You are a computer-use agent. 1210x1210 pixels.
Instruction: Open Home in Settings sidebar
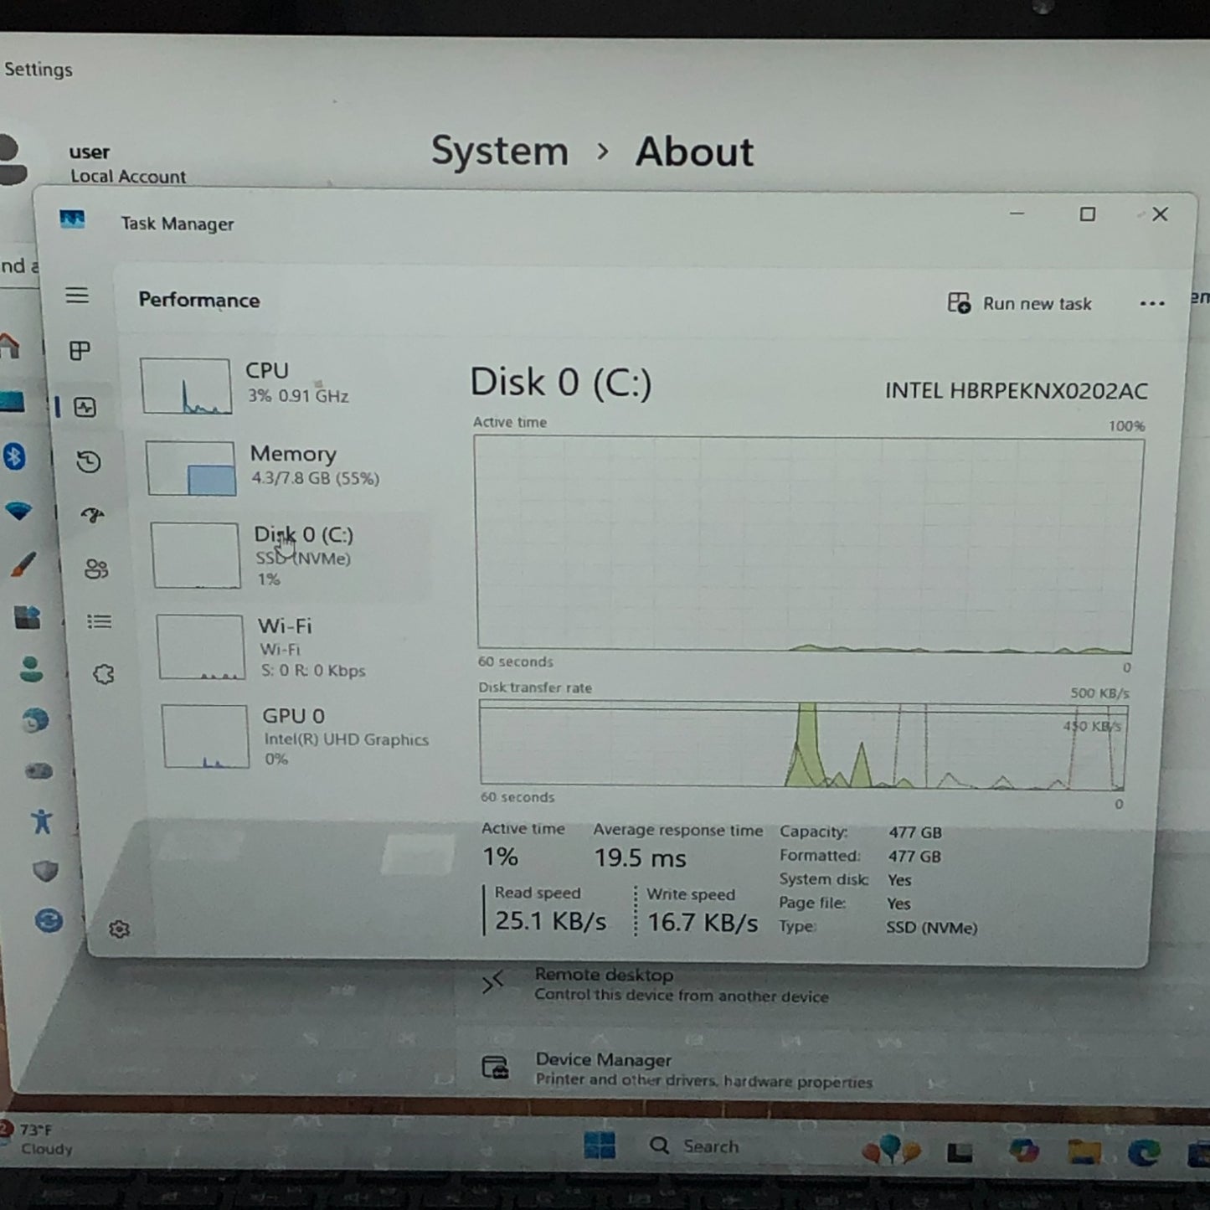(x=8, y=345)
